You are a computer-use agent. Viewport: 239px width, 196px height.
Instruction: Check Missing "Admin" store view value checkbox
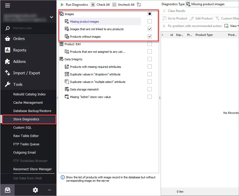[x=150, y=97]
